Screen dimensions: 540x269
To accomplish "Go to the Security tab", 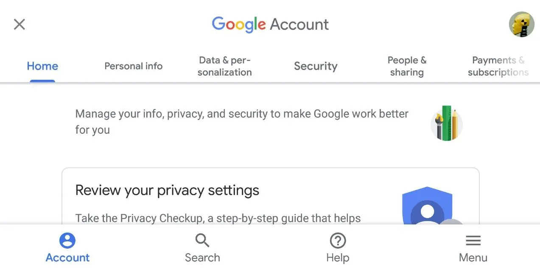I will (316, 66).
